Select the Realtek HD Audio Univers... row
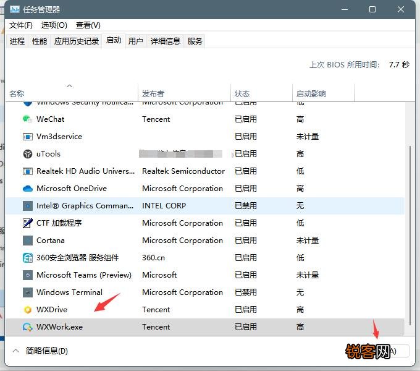 205,171
